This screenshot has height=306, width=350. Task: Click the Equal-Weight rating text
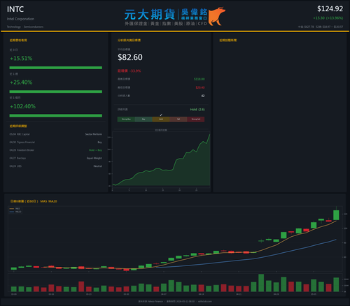94,158
